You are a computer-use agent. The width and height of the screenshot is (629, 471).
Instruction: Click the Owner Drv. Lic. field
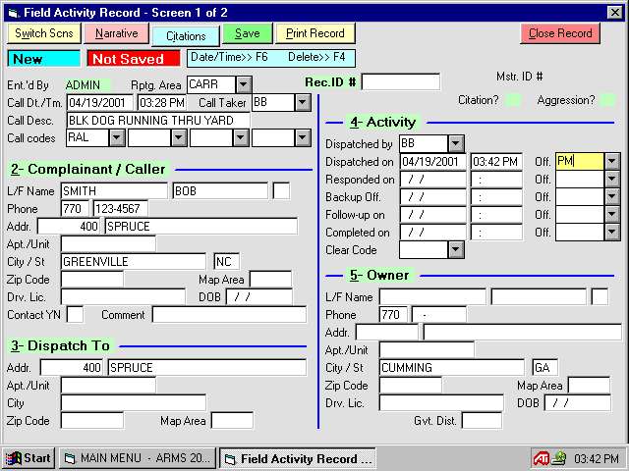pos(441,402)
